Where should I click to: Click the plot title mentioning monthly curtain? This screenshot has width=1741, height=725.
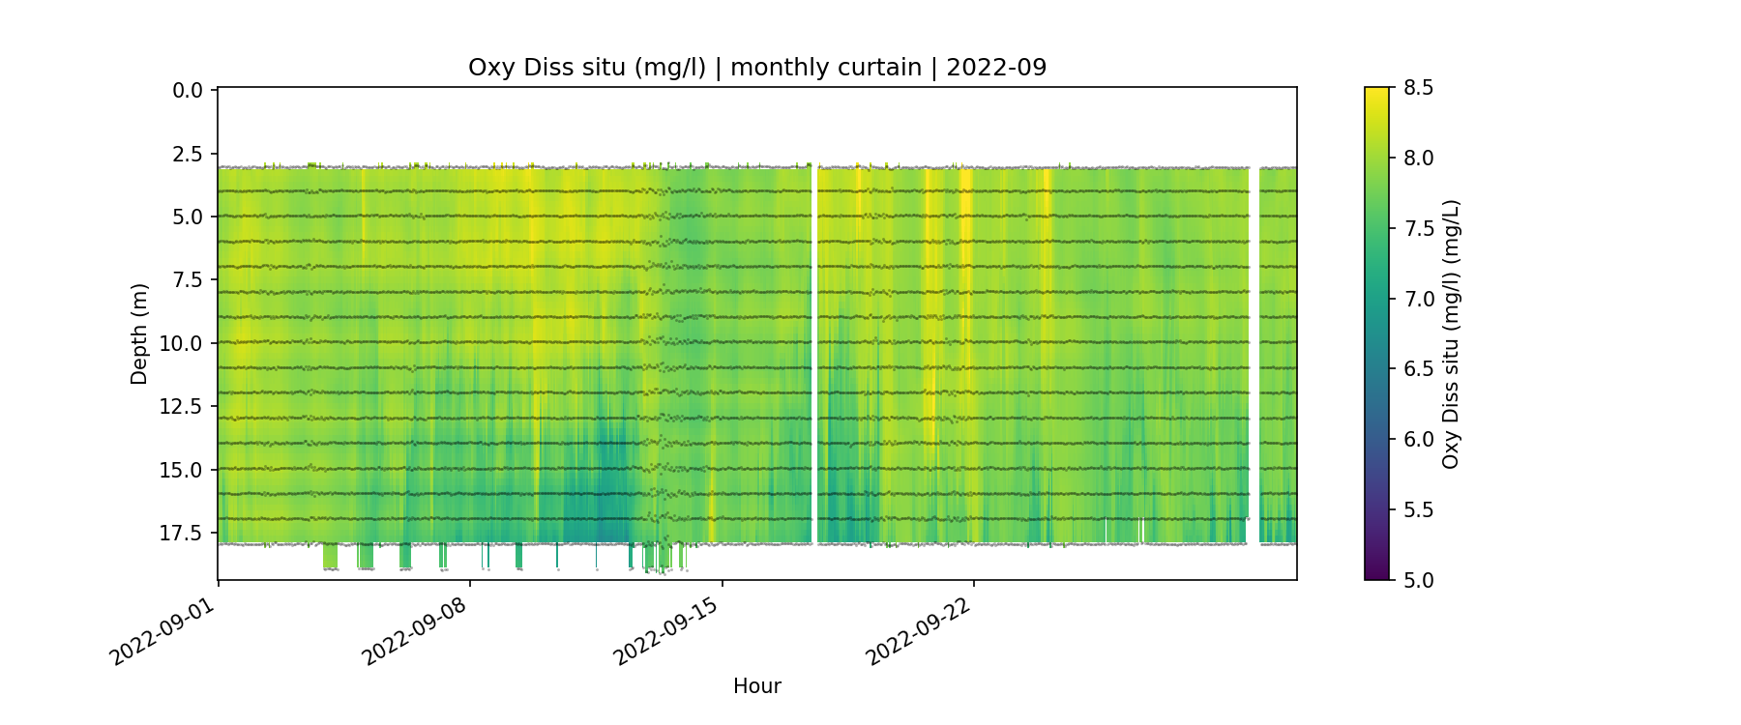pyautogui.click(x=756, y=68)
